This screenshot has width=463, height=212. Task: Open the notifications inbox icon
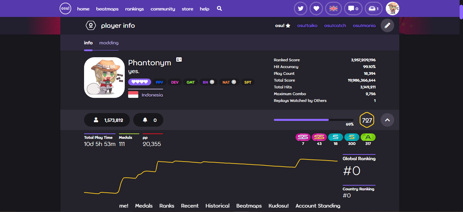[x=374, y=8]
